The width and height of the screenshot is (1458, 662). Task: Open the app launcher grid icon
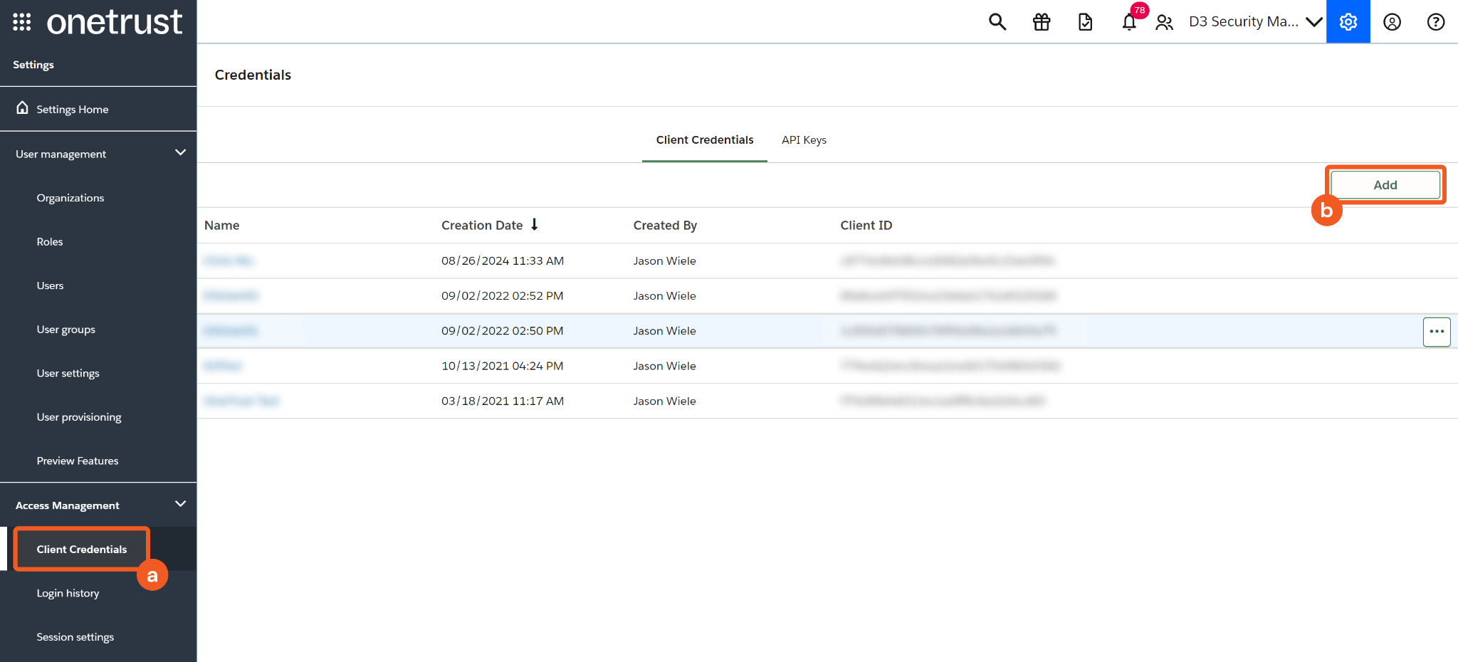(x=22, y=22)
